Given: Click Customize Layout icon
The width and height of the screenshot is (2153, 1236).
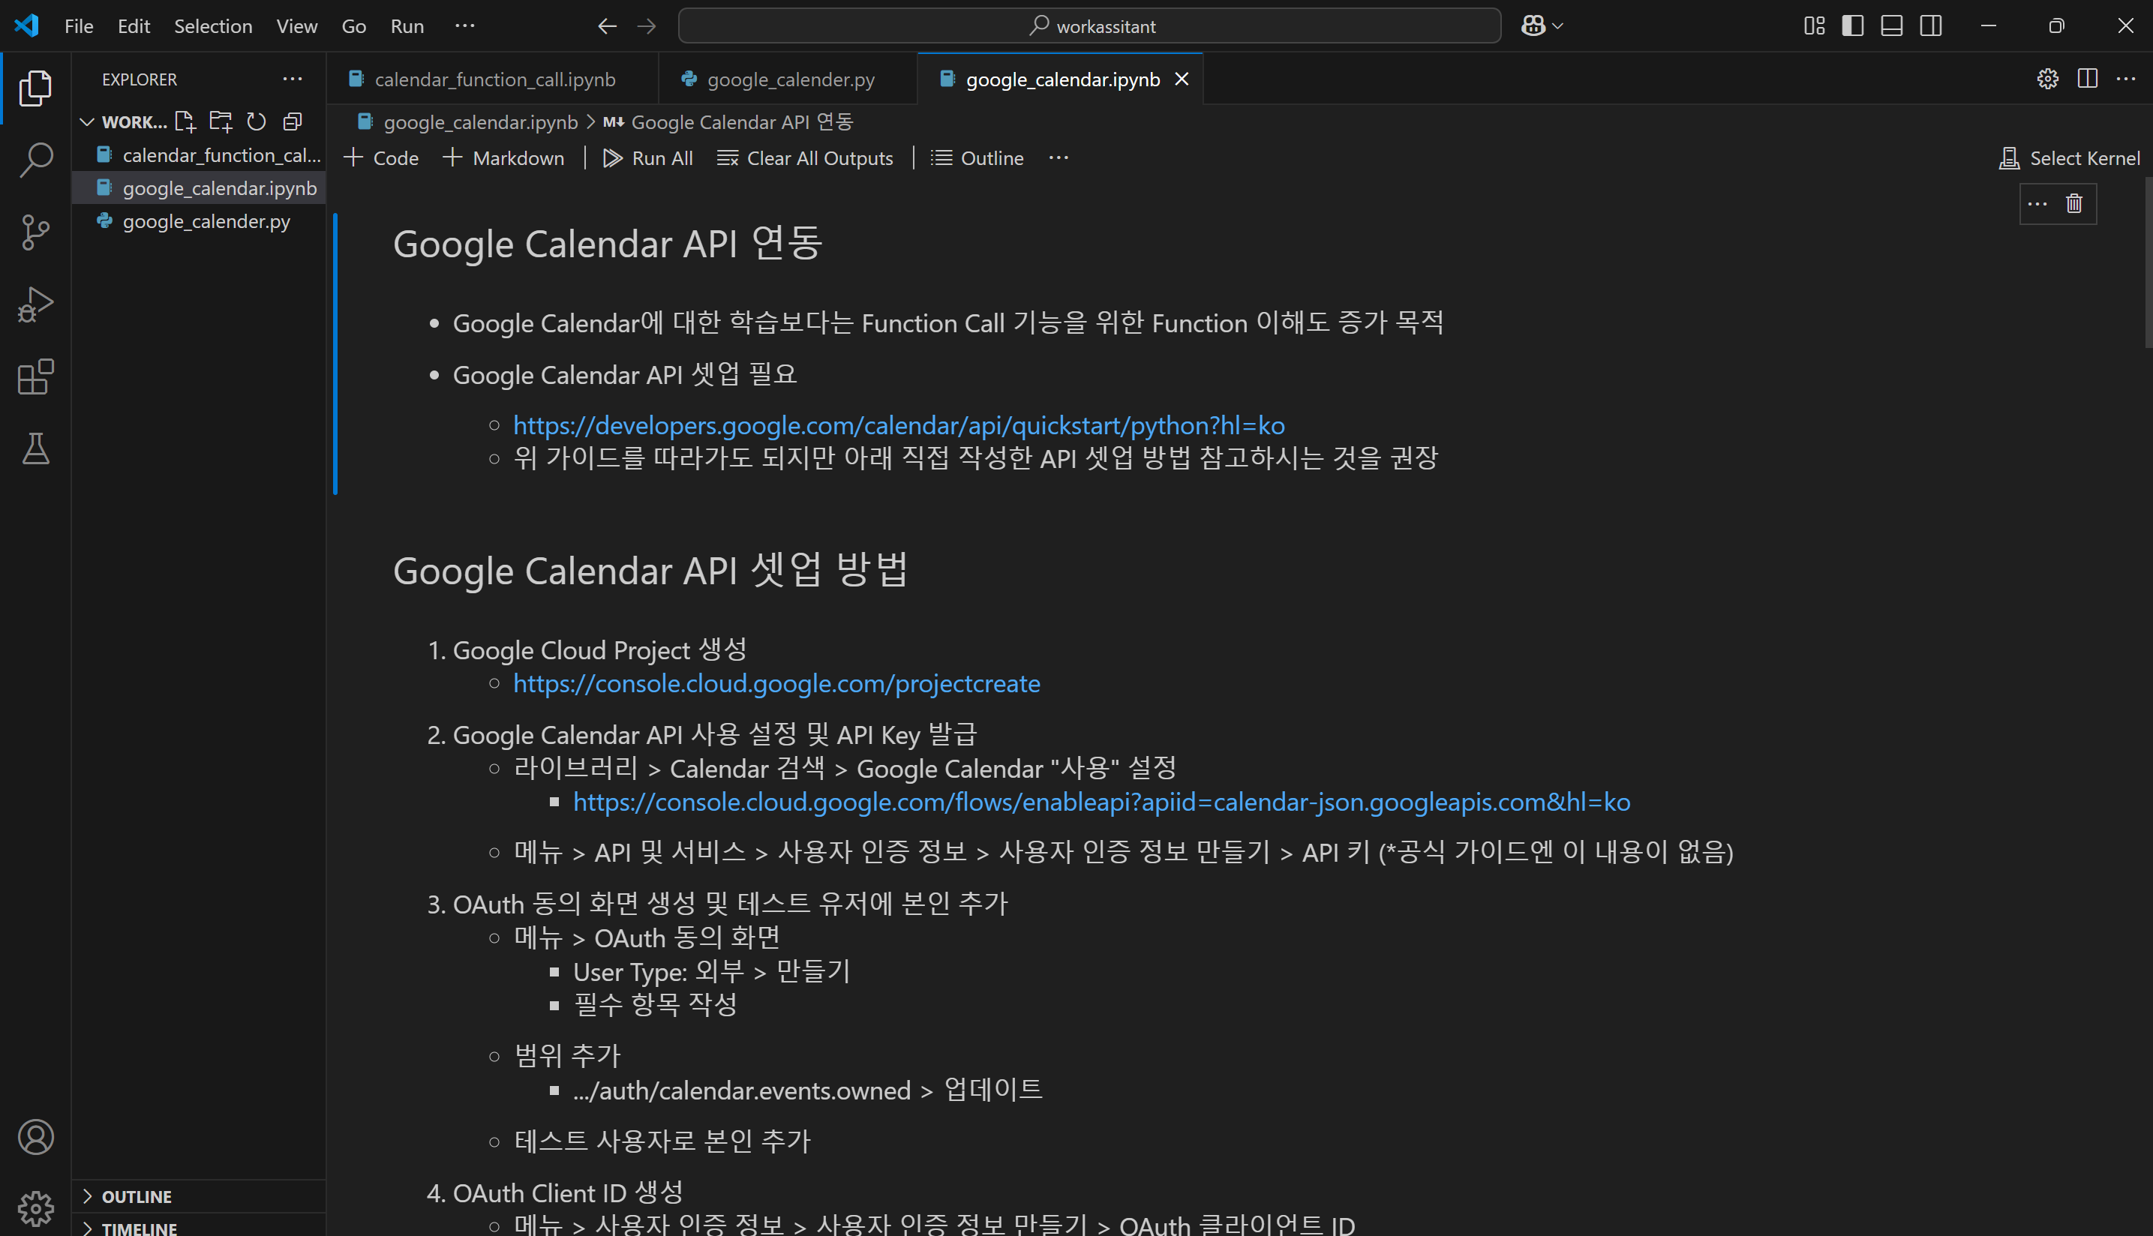Looking at the screenshot, I should [x=1814, y=26].
